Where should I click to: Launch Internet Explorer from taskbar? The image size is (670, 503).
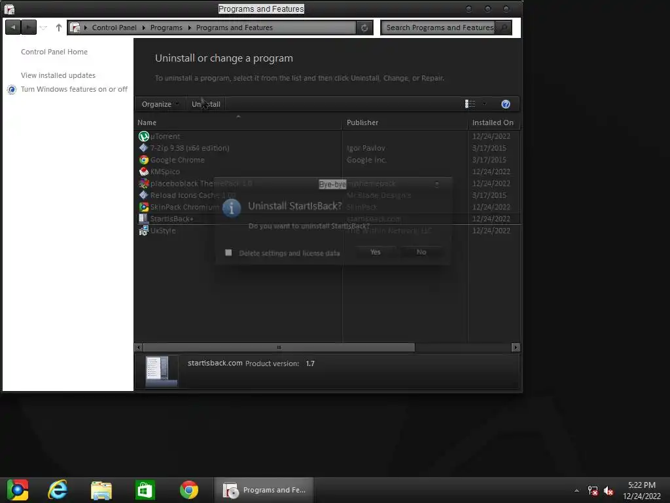(58, 490)
